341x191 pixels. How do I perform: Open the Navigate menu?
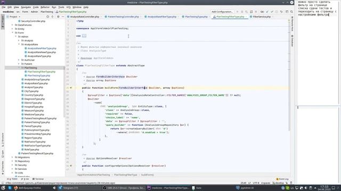coord(26,7)
